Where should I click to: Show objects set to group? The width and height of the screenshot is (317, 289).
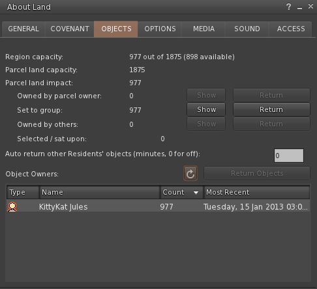206,109
